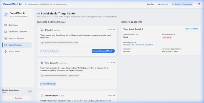Click the 04:23:02 PM clock

(x=163, y=4)
